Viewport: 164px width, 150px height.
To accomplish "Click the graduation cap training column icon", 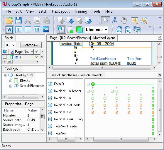I will (5, 51).
